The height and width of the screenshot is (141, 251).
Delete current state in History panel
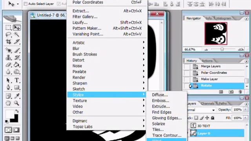click(240, 92)
